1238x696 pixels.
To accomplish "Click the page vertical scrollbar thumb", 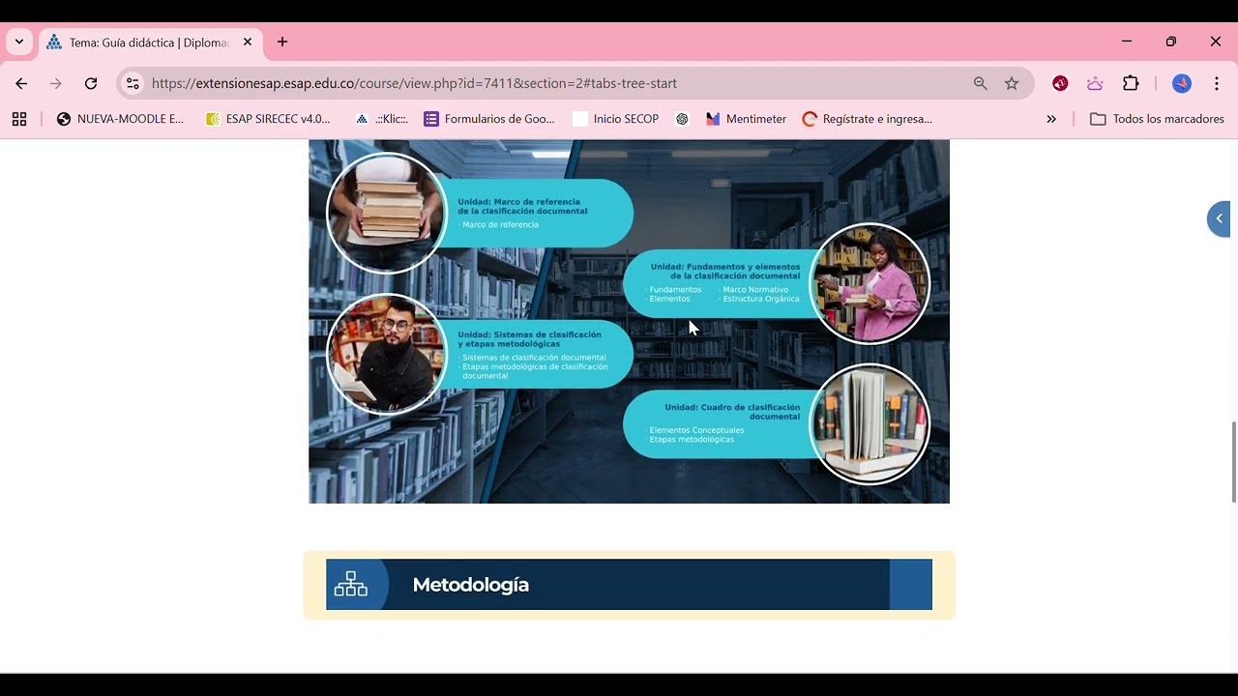I will click(1233, 462).
